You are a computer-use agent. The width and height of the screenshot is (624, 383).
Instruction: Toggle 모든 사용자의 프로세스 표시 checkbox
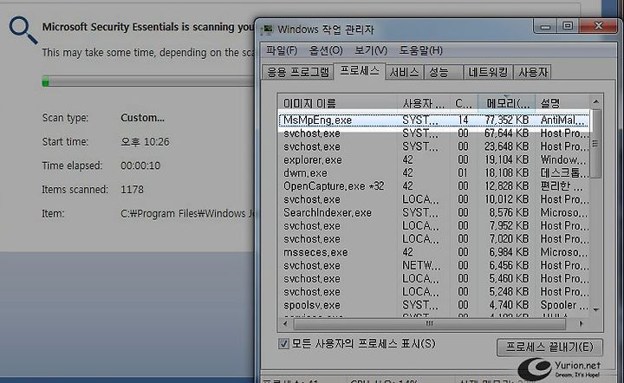pyautogui.click(x=283, y=344)
